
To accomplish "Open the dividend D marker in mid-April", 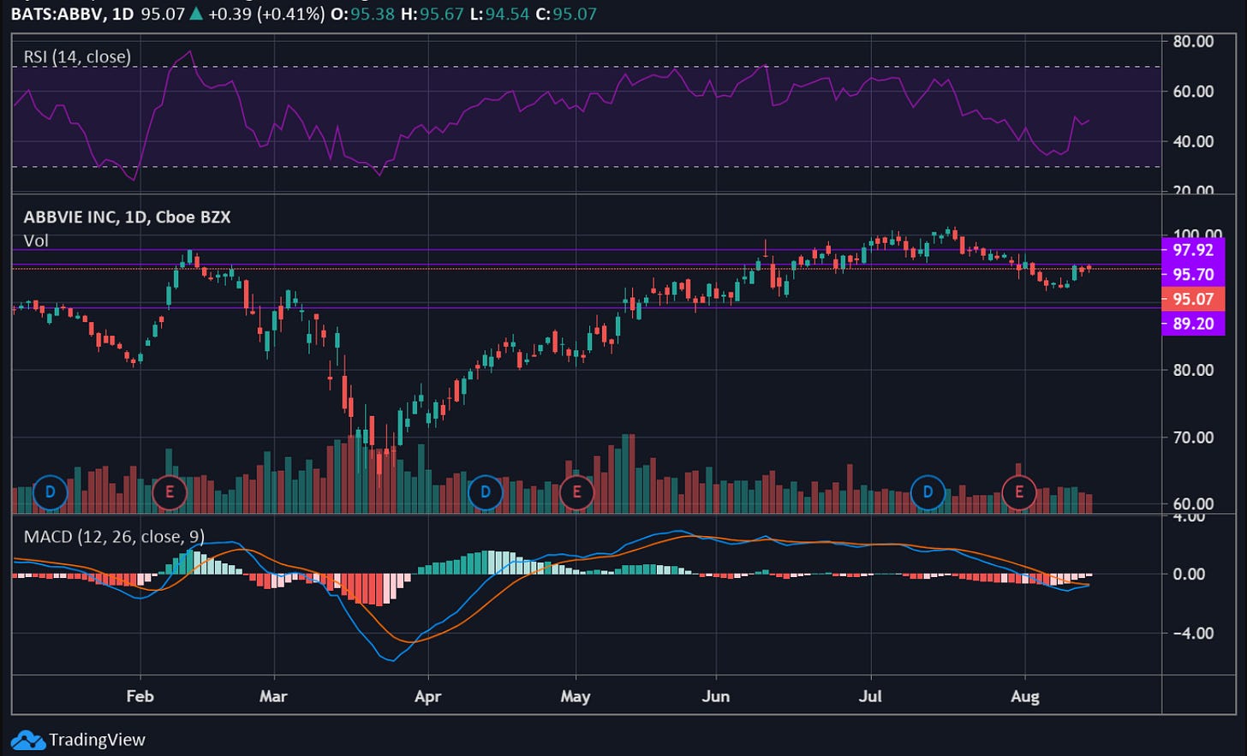I will (x=486, y=492).
